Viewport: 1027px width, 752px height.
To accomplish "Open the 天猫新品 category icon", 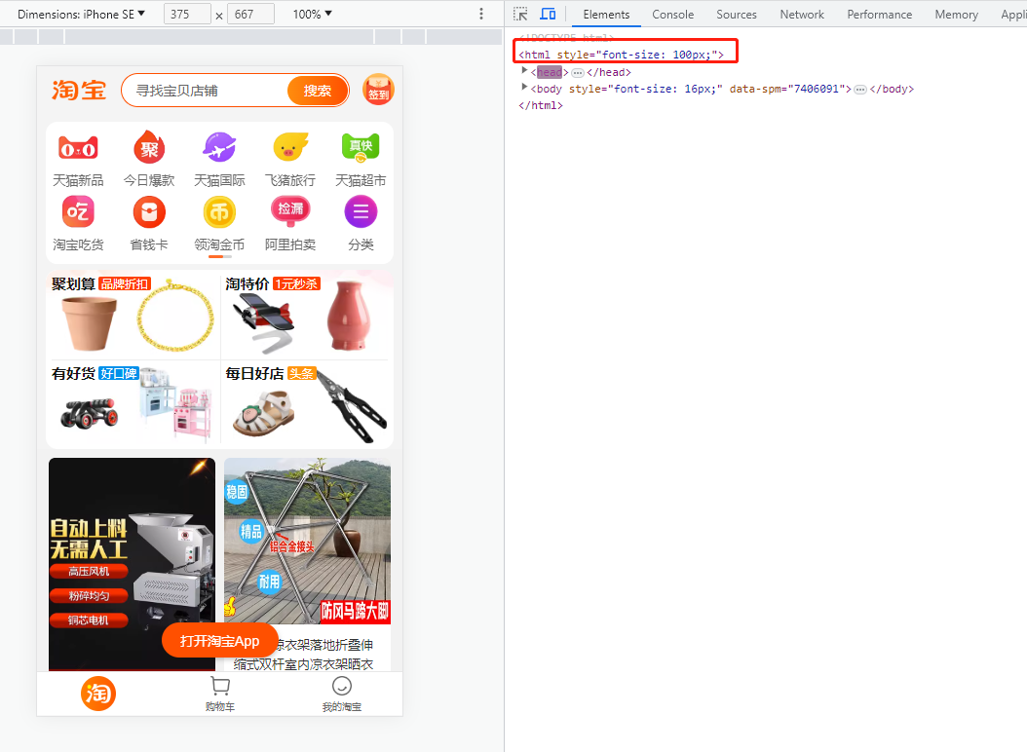I will pos(78,149).
